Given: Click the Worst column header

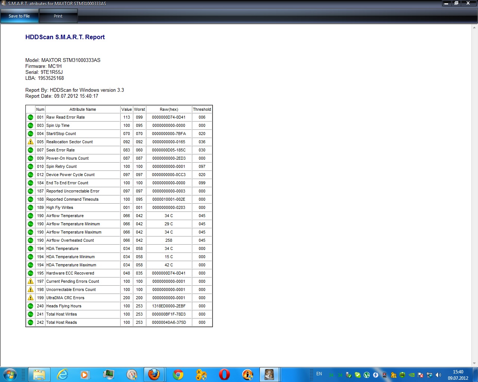Looking at the screenshot, I should [x=139, y=109].
